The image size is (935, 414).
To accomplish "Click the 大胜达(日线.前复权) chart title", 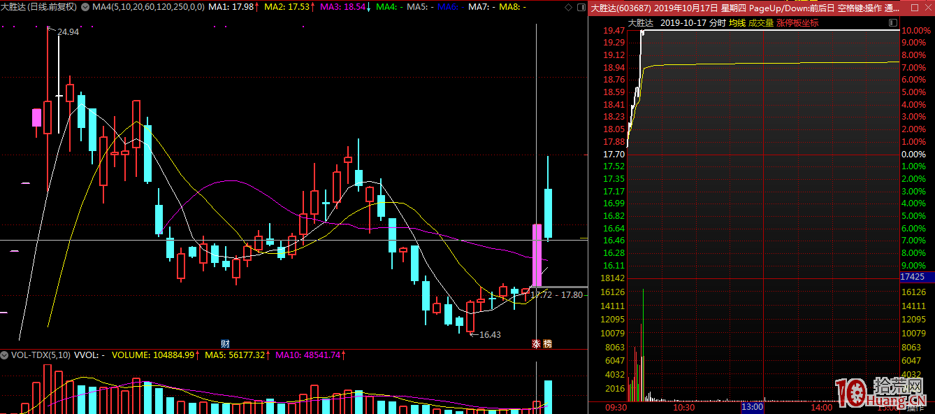I will click(x=39, y=7).
